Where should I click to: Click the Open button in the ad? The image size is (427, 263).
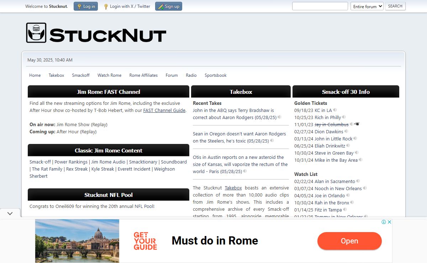[x=349, y=241]
